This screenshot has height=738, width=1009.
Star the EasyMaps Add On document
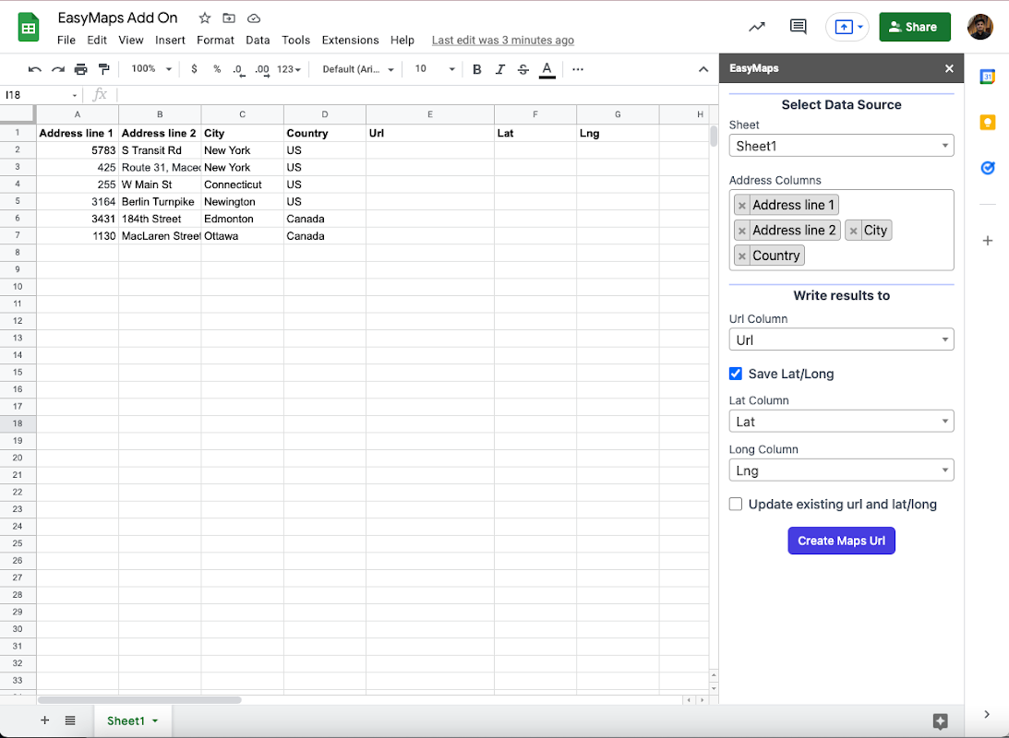pyautogui.click(x=205, y=18)
